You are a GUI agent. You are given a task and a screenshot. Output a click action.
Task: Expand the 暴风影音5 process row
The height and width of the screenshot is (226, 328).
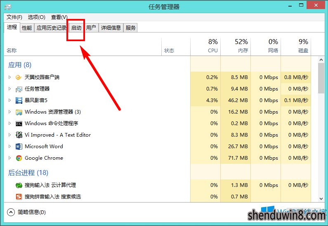9,100
